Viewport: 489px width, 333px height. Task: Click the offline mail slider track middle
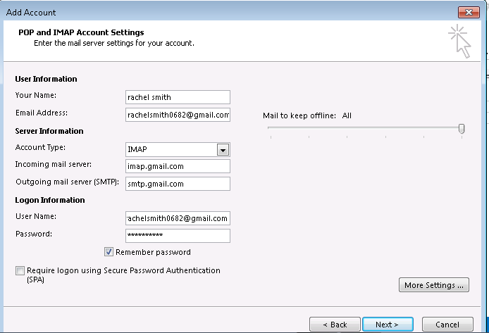point(364,127)
